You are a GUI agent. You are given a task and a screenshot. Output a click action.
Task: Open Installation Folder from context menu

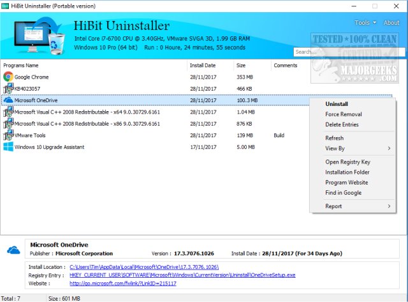coord(347,172)
